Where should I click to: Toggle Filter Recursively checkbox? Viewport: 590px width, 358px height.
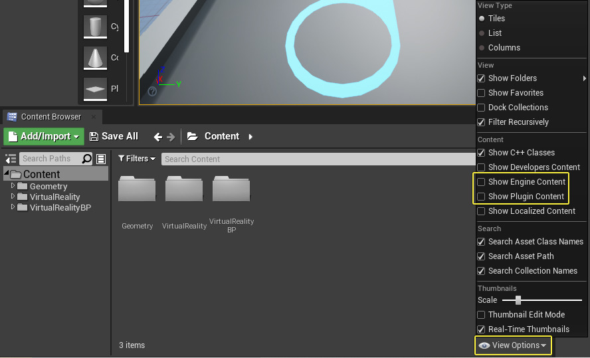point(481,122)
